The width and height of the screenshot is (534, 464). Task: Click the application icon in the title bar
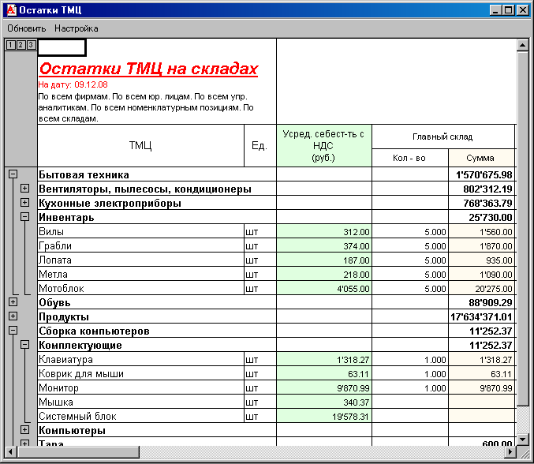[10, 10]
